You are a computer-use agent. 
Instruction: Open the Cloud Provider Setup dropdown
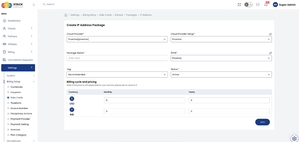[221, 39]
